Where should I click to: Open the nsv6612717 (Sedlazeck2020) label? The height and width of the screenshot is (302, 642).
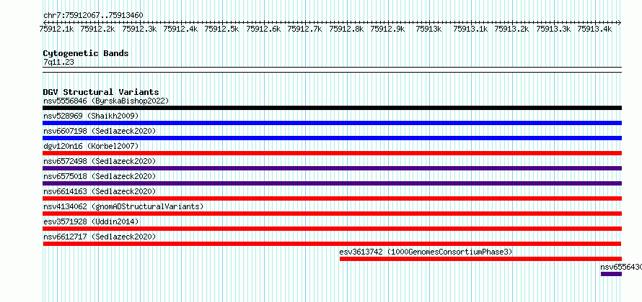click(100, 237)
